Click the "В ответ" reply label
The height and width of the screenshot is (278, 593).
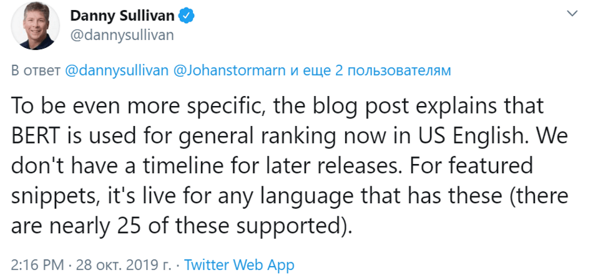click(37, 70)
